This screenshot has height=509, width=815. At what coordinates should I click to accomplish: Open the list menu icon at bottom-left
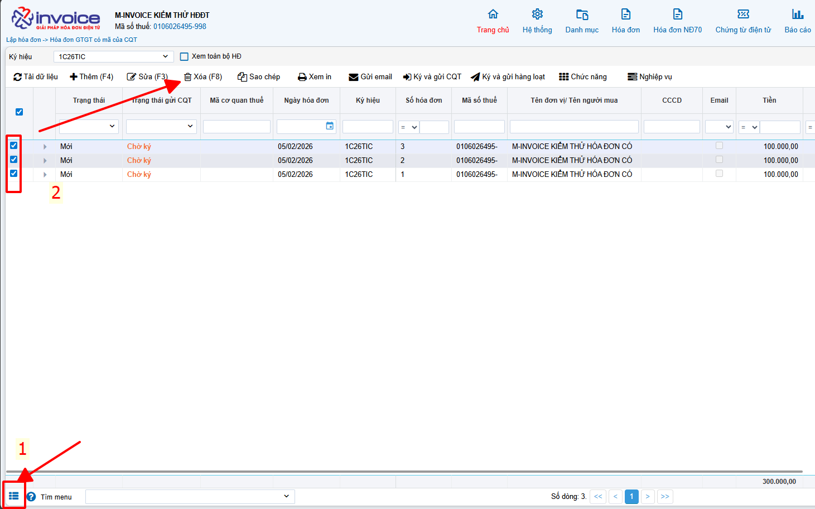tap(14, 496)
